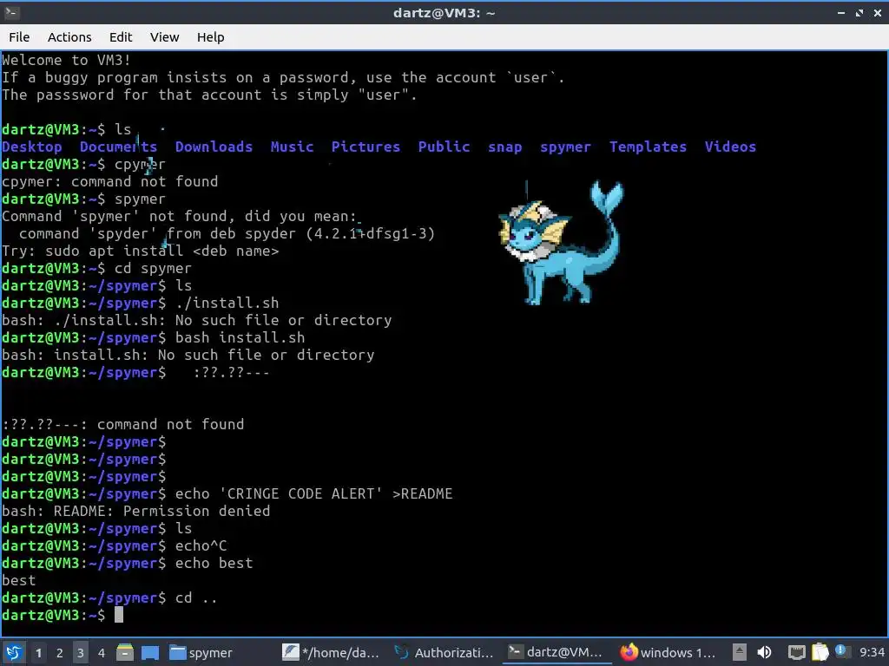
Task: Click the window title dartz@VM3: ~
Action: click(444, 12)
